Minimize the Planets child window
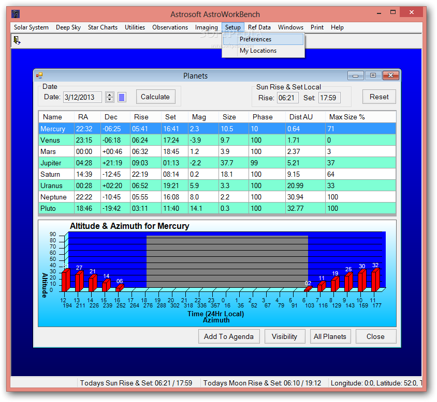The width and height of the screenshot is (437, 402). tap(355, 75)
